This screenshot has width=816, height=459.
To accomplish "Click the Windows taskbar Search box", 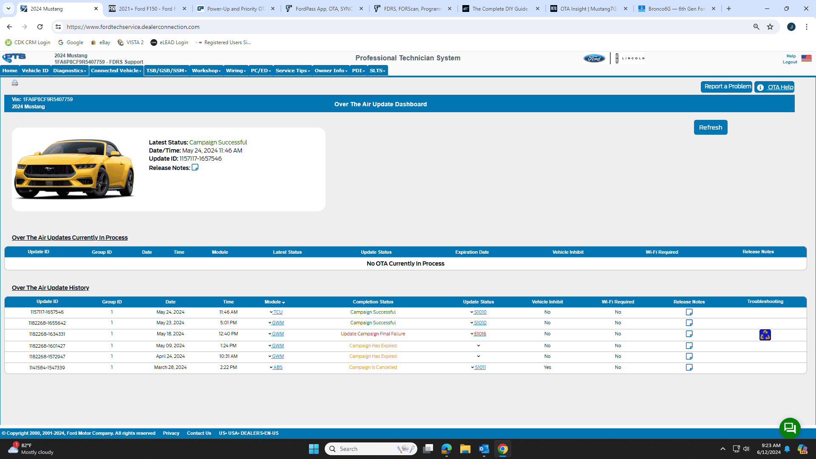I will click(x=371, y=449).
